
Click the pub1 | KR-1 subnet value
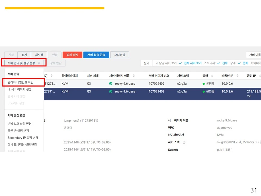225,150
